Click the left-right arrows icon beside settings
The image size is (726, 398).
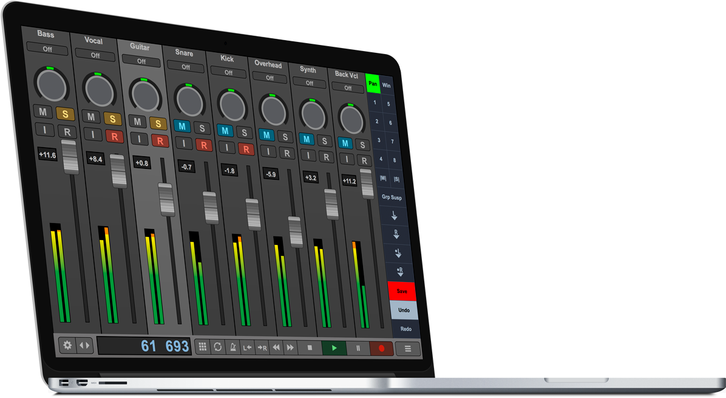coord(85,346)
